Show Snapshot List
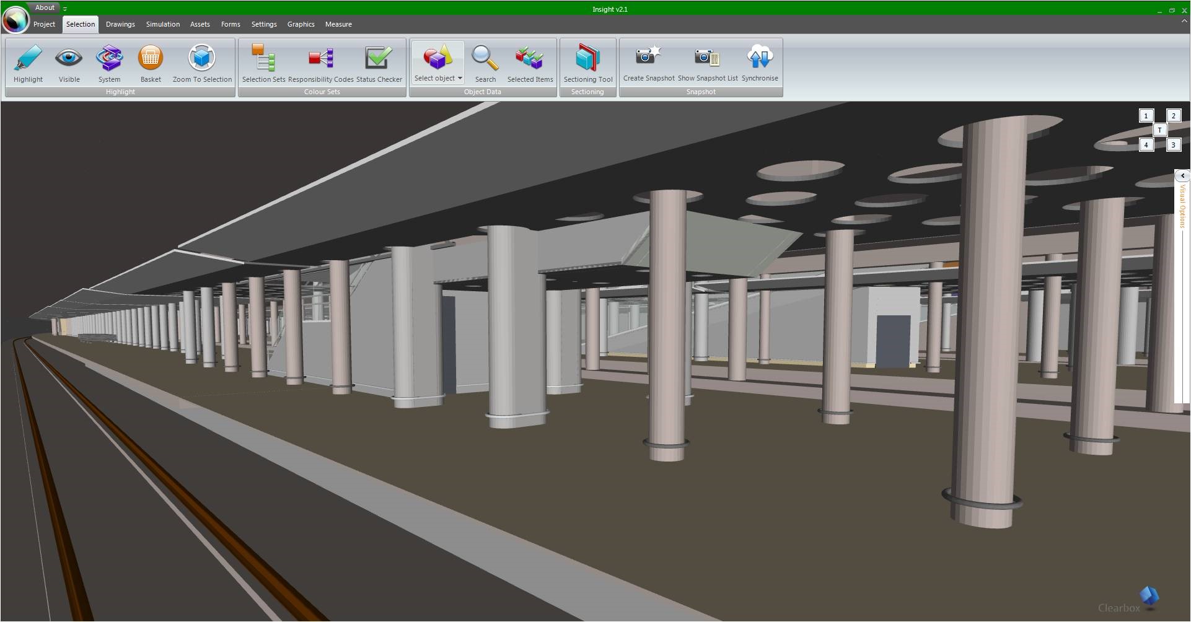 [708, 63]
